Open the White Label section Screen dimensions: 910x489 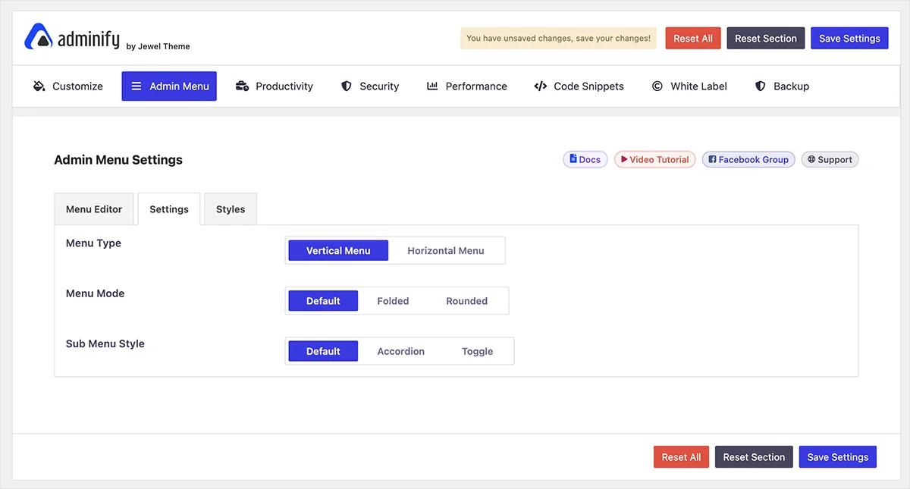point(689,86)
